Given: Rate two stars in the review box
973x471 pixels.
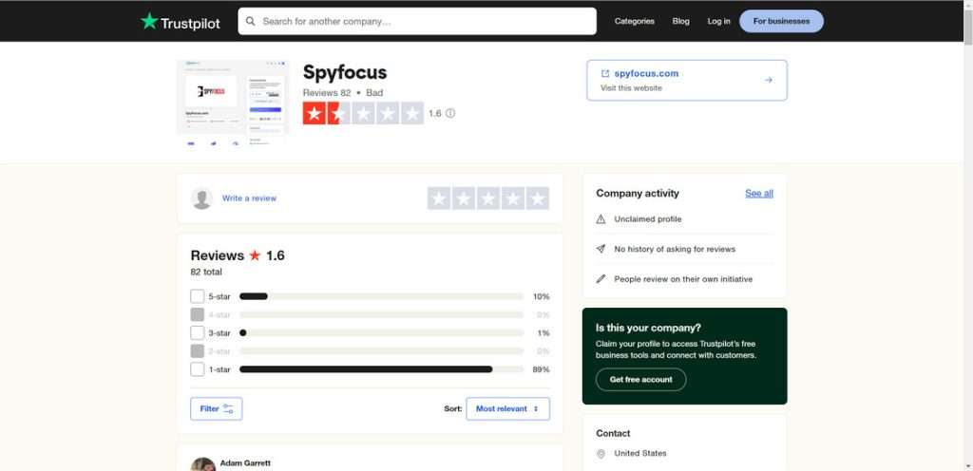Looking at the screenshot, I should click(x=464, y=198).
